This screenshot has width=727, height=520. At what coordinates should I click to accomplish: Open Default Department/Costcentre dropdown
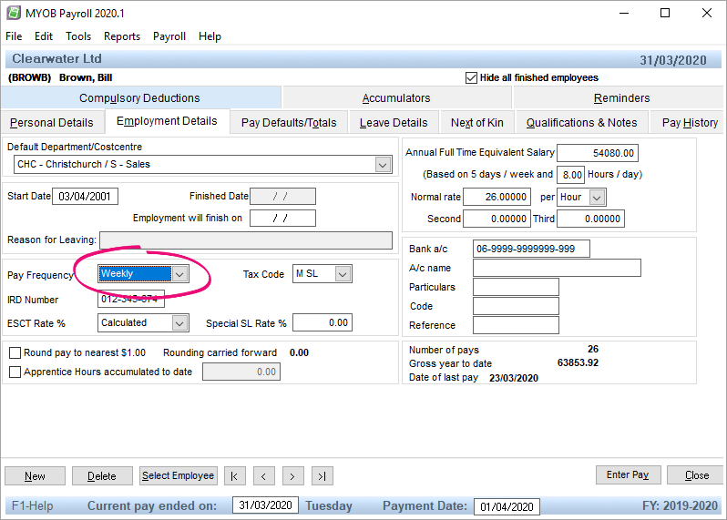click(384, 165)
